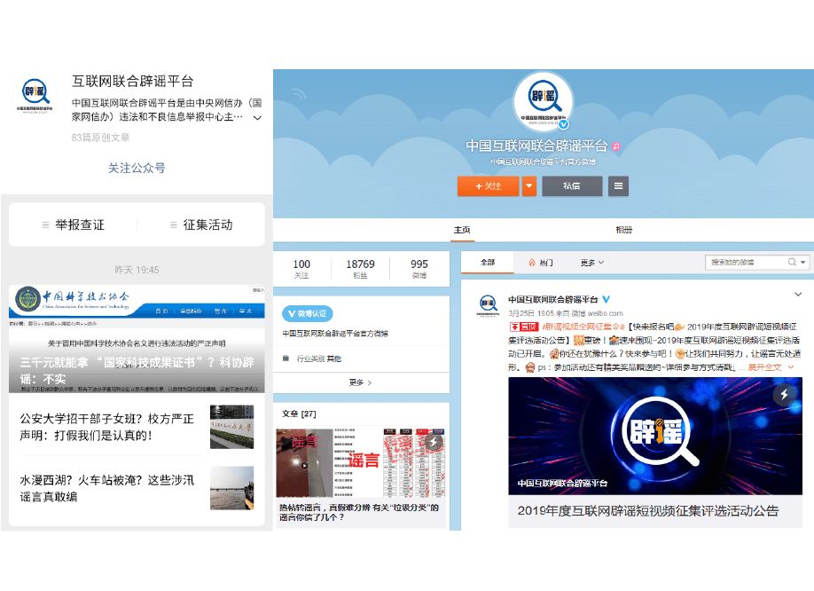Viewport: 814px width, 591px height.
Task: Click the pink membership icon beside profile name
Action: pos(616,146)
